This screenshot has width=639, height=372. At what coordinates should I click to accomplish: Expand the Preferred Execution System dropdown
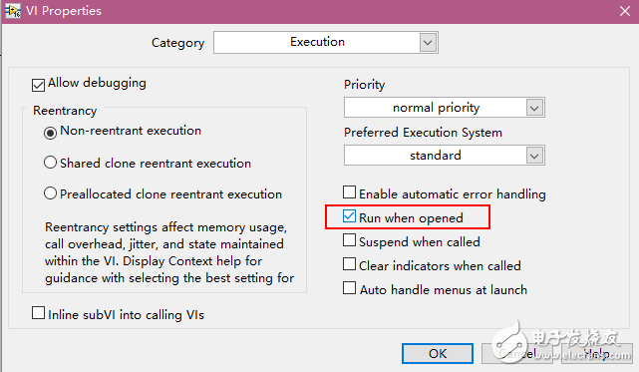tap(534, 156)
